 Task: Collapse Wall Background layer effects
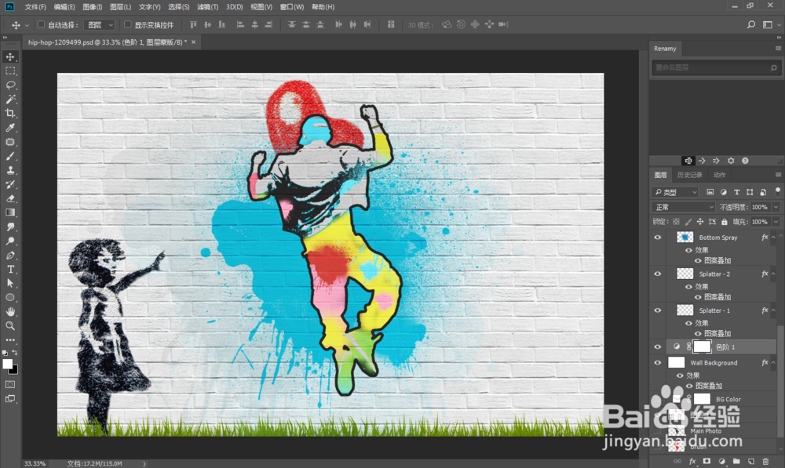coord(773,363)
